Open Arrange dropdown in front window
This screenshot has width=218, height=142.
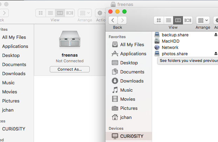(x=203, y=20)
